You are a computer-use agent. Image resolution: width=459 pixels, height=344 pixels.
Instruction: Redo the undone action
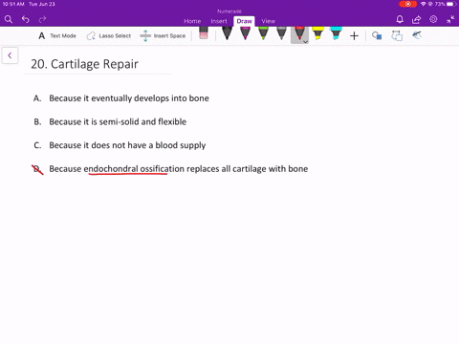pos(42,19)
